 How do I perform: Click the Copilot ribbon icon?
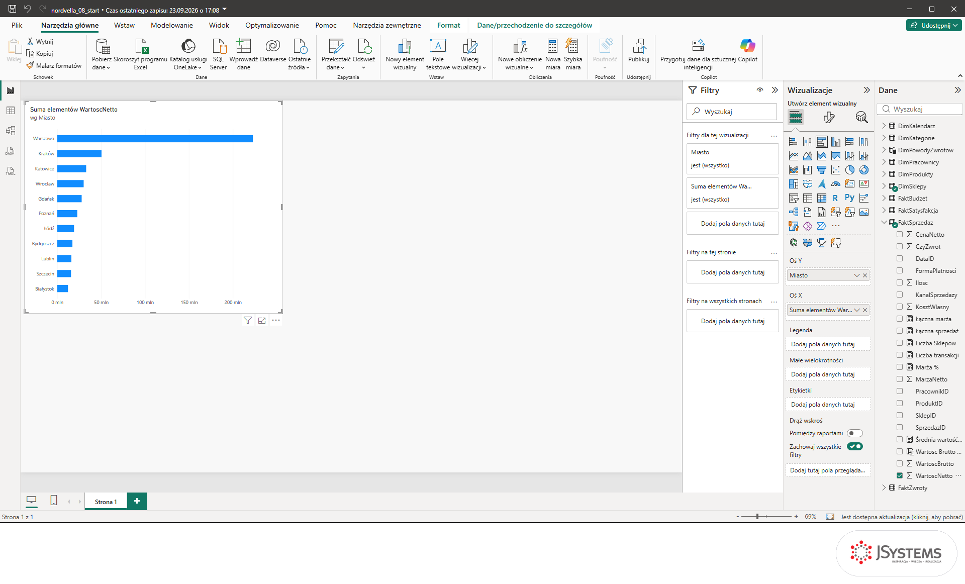[x=747, y=50]
